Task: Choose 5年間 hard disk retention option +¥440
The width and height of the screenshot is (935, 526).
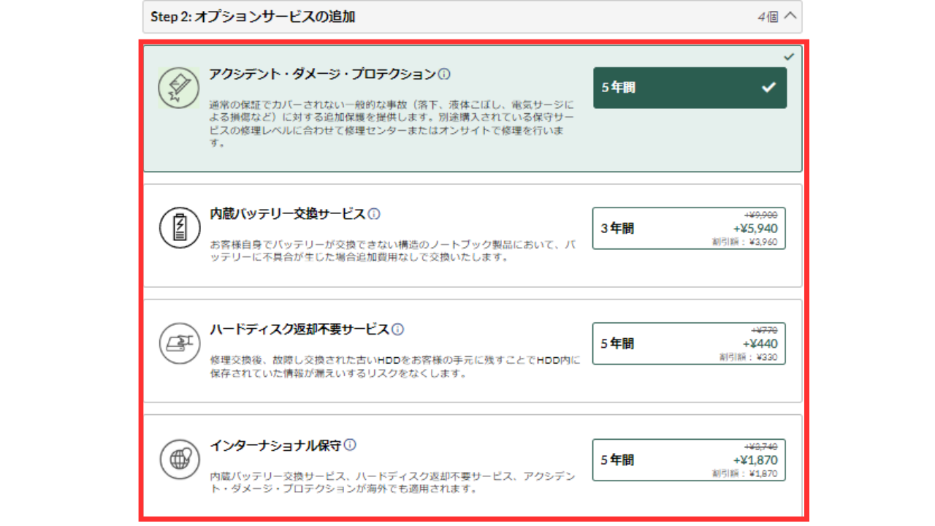Action: [689, 343]
